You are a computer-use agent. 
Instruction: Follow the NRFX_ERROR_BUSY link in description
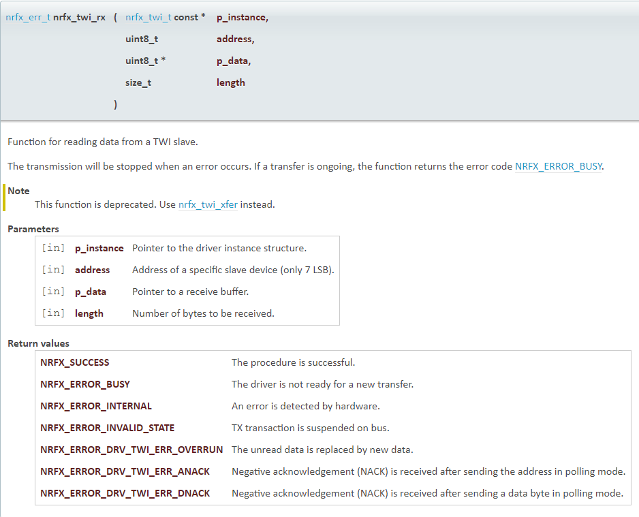point(559,166)
